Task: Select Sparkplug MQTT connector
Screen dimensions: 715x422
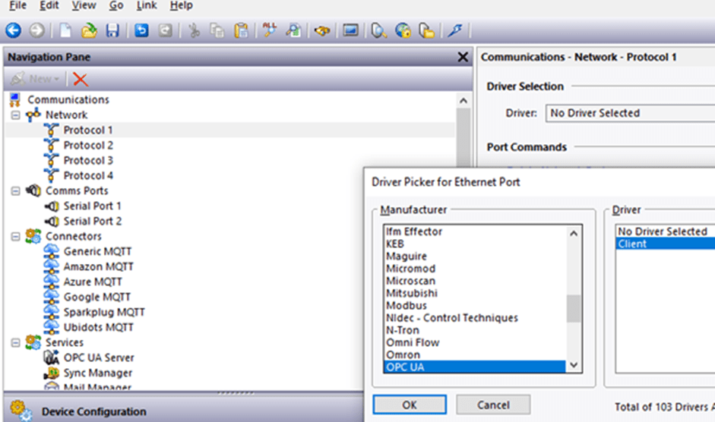Action: coord(104,312)
